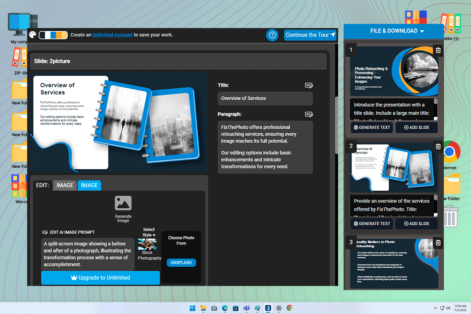The image size is (471, 314).
Task: Click EDIT AI IMAGE PROMPT label icon
Action: 45,232
